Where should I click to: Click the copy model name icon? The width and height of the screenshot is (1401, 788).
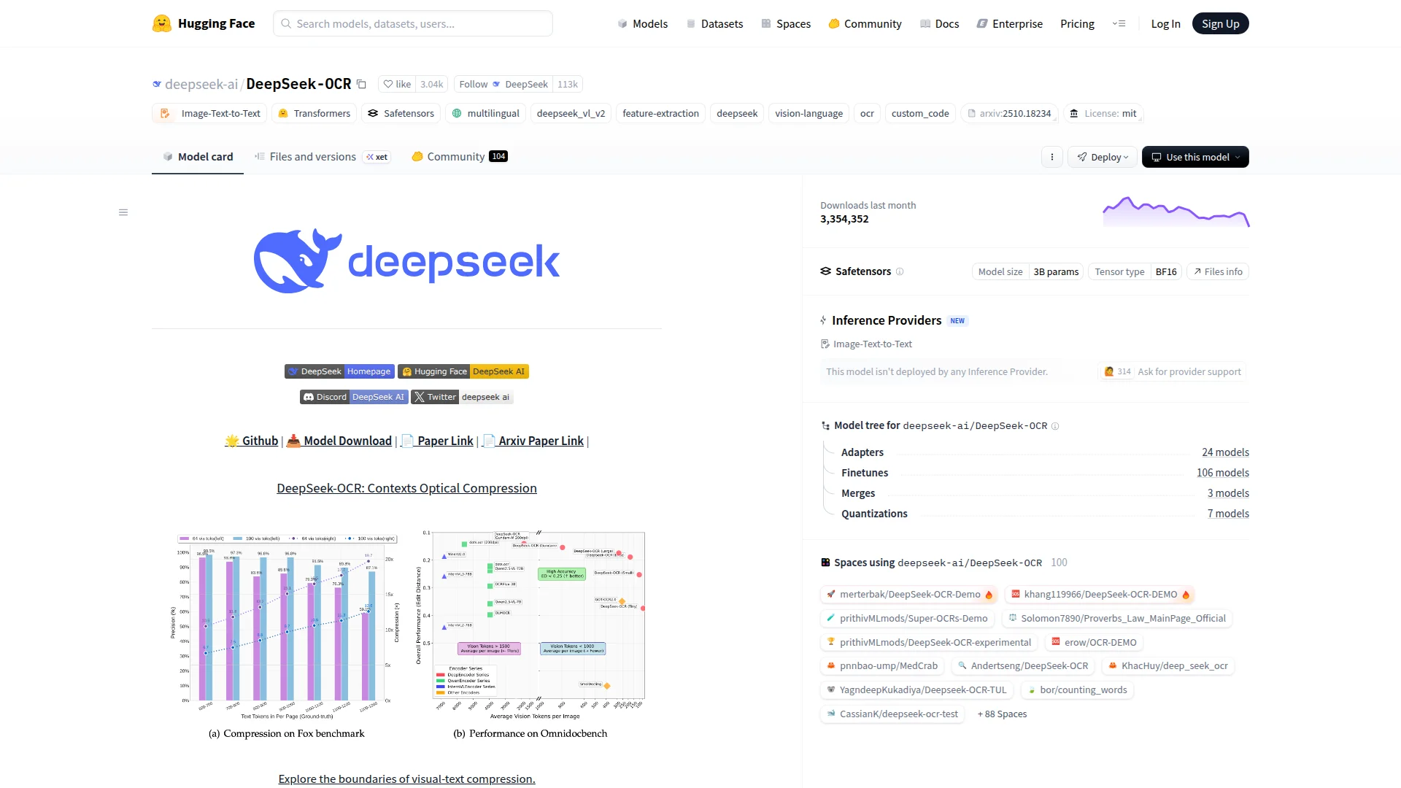point(362,84)
